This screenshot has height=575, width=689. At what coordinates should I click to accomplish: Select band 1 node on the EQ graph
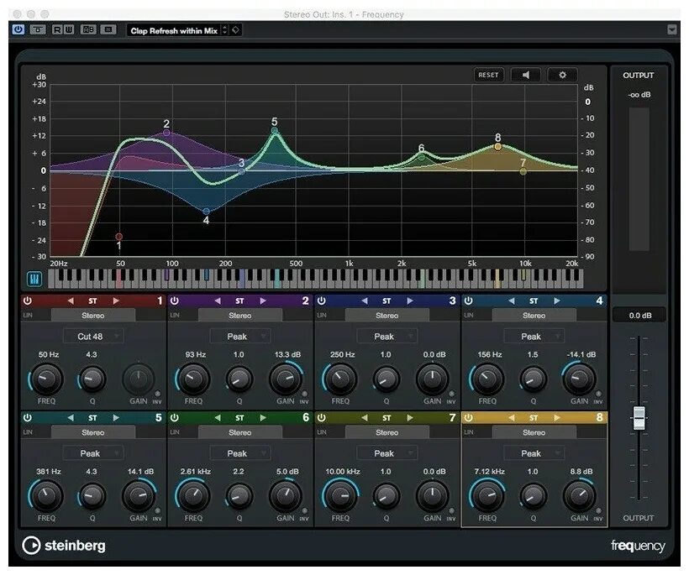coord(118,237)
